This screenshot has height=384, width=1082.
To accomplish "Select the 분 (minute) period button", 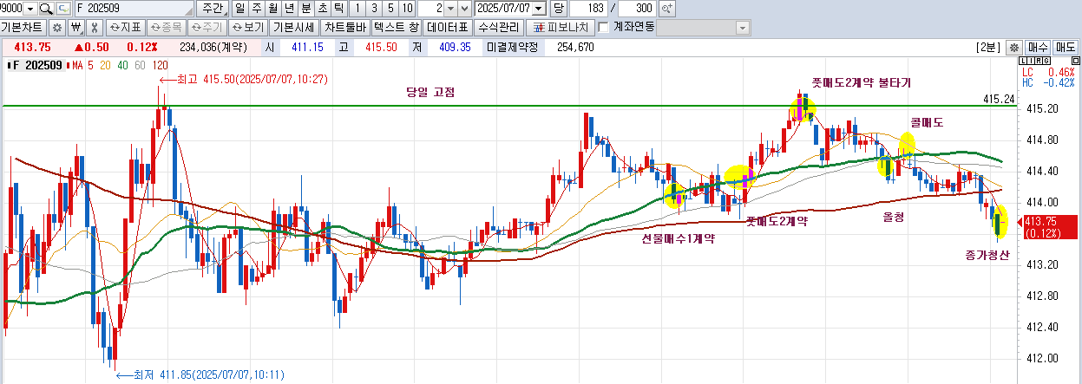I will point(305,8).
